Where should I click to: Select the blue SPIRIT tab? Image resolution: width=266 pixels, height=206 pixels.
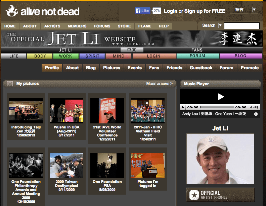[92, 56]
